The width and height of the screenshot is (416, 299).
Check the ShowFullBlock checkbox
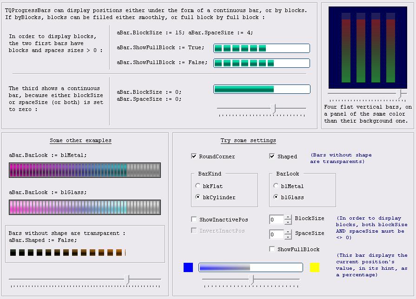point(272,249)
